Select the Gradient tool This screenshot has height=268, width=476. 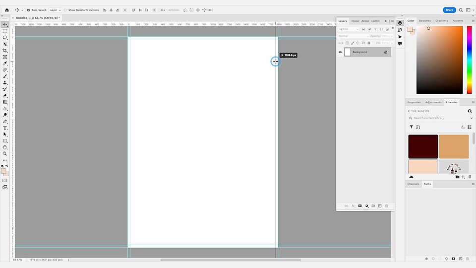click(x=5, y=102)
